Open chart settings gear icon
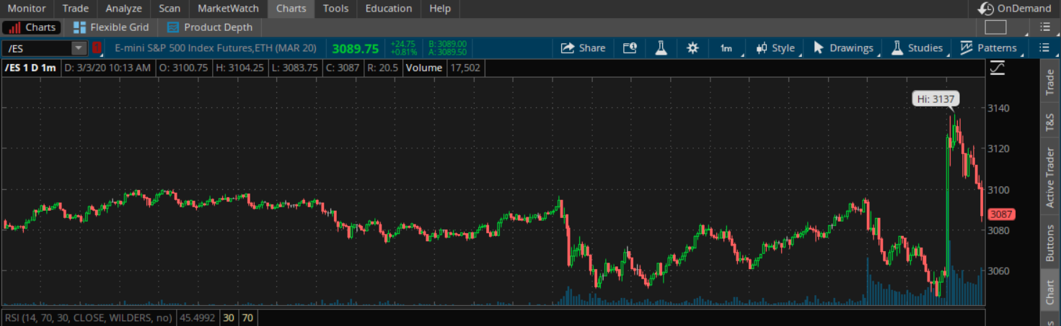The width and height of the screenshot is (1061, 326). (692, 47)
